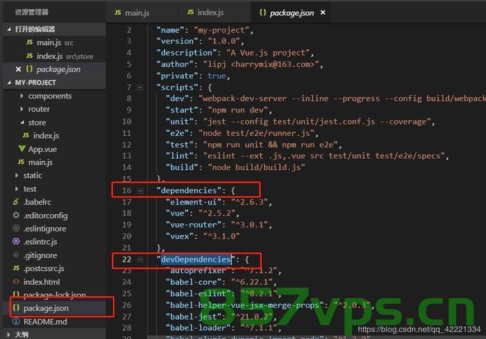The image size is (486, 339).
Task: Click the "lint" key on line 13
Action: click(179, 156)
